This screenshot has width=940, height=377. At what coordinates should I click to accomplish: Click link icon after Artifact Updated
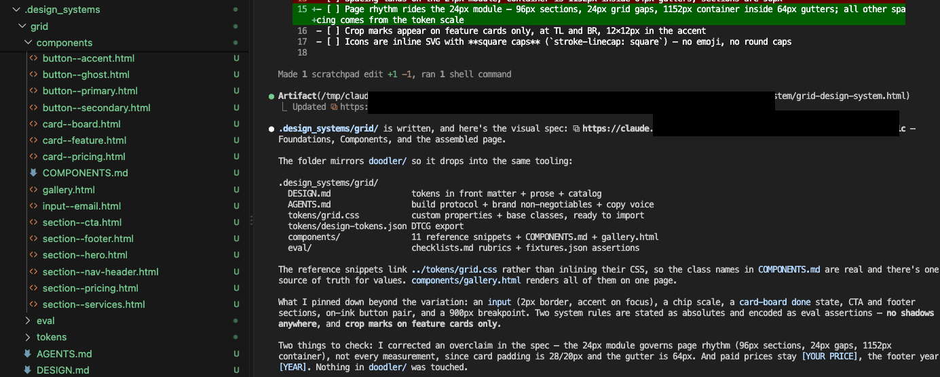click(x=334, y=107)
